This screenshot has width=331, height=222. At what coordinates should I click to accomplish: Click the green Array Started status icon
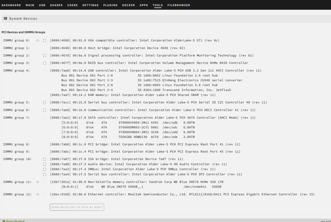click(4, 221)
